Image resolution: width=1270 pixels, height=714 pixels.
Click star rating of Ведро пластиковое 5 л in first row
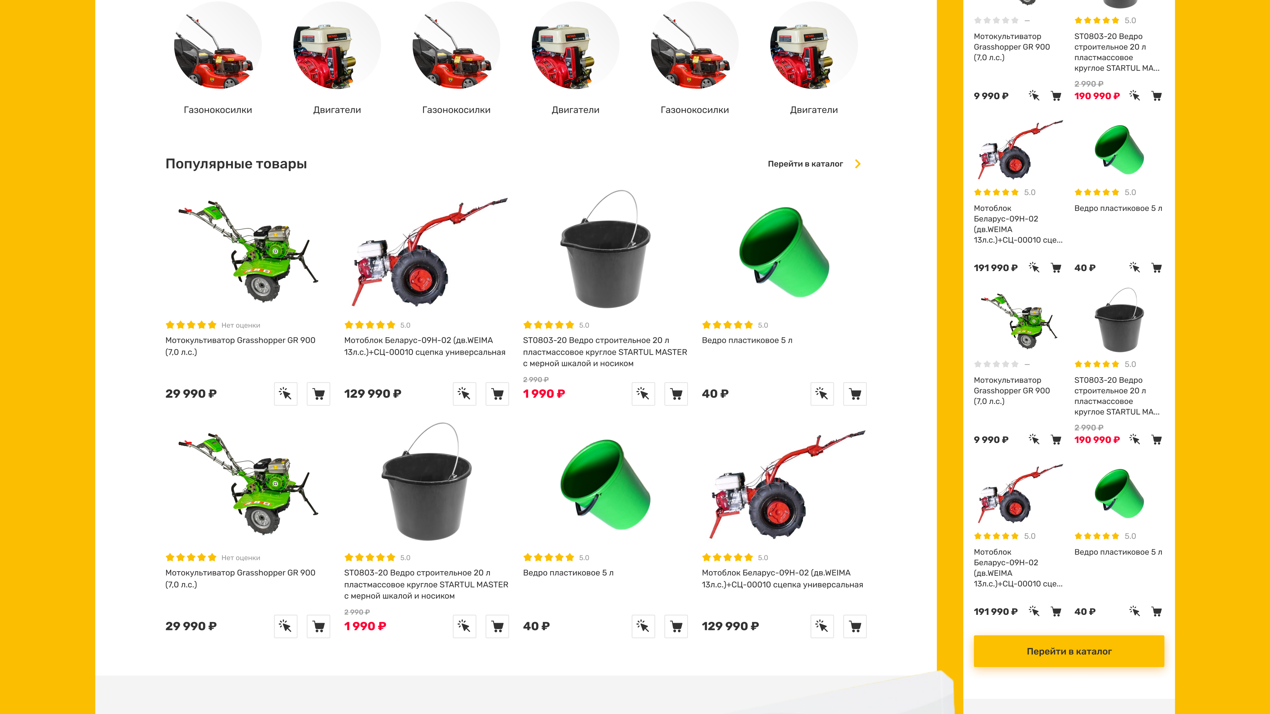click(x=727, y=325)
